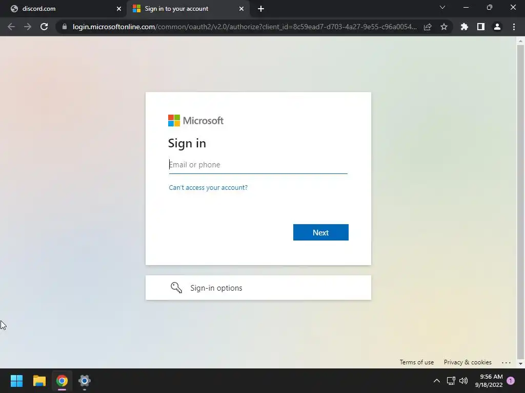Click the Share this page icon
Viewport: 525px width, 393px height.
[x=428, y=27]
